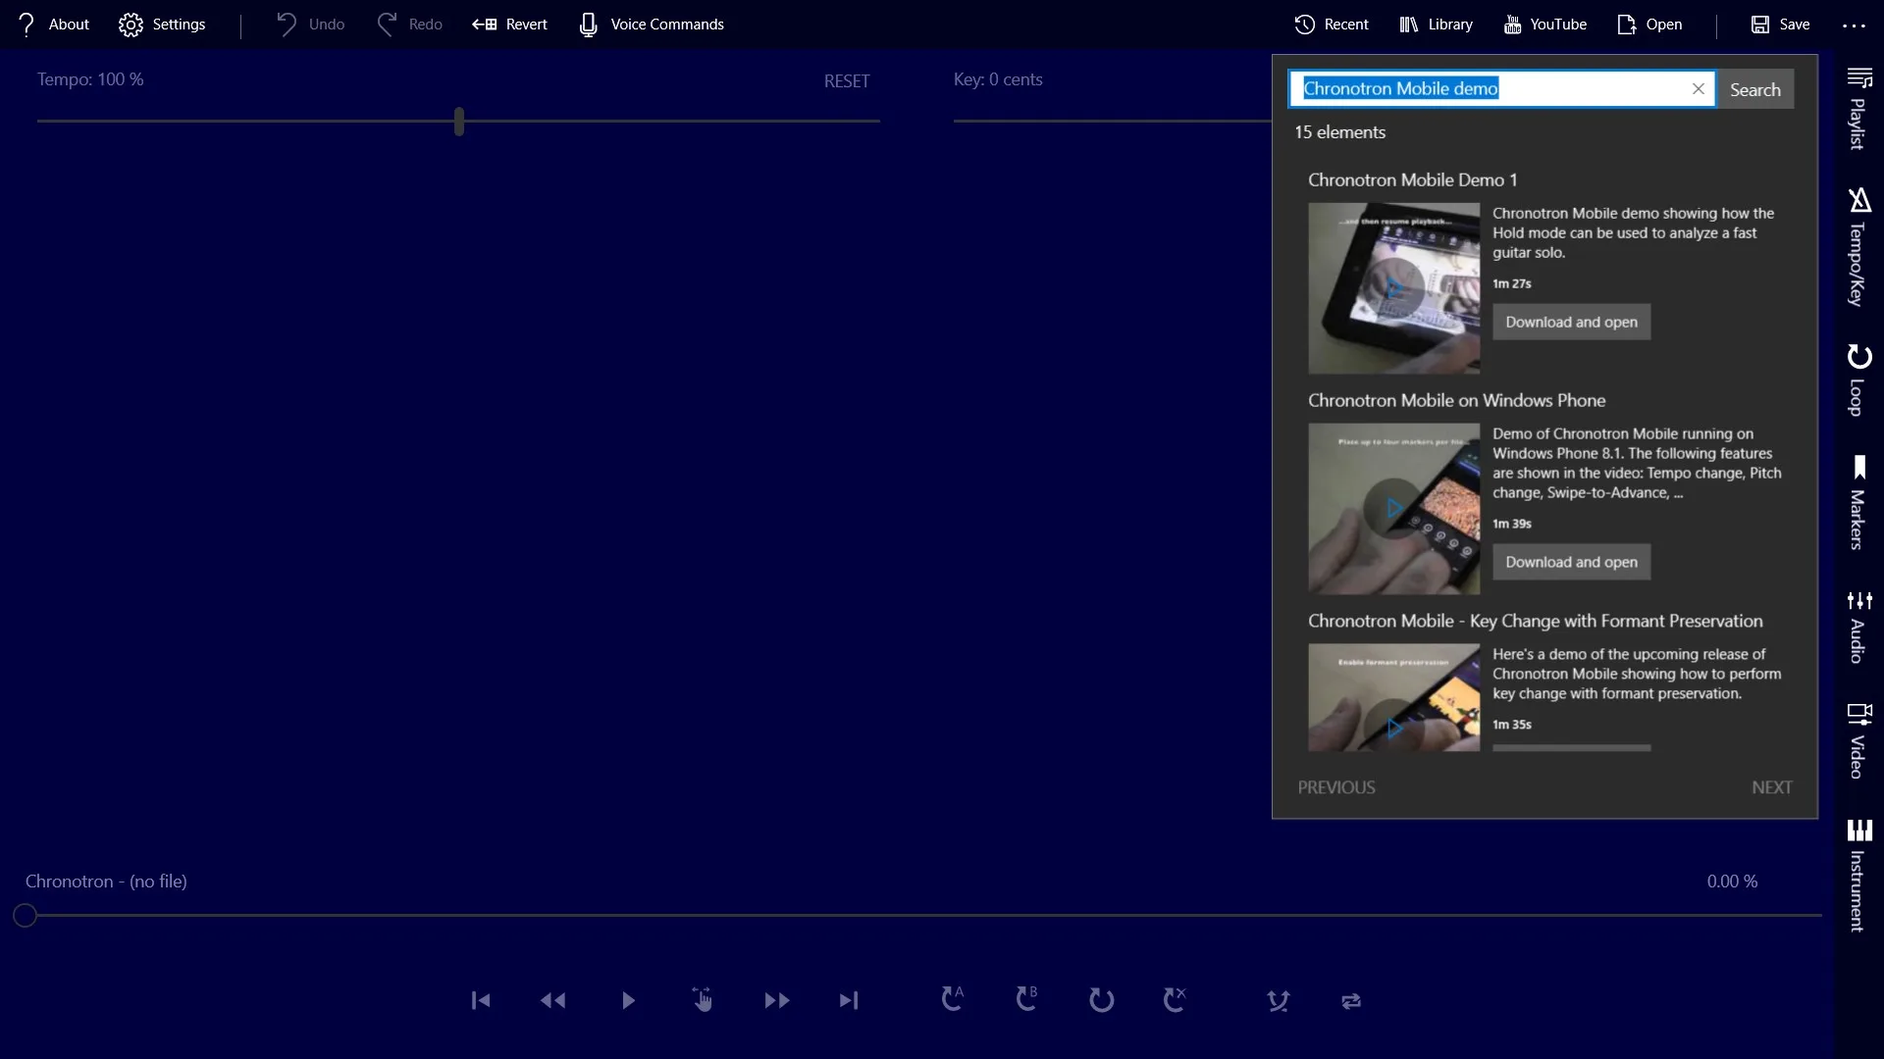Open the Tempo/Key side panel
Image resolution: width=1884 pixels, height=1059 pixels.
[x=1858, y=247]
